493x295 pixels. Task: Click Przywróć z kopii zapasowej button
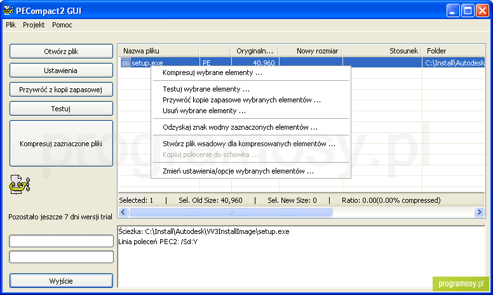click(x=61, y=90)
